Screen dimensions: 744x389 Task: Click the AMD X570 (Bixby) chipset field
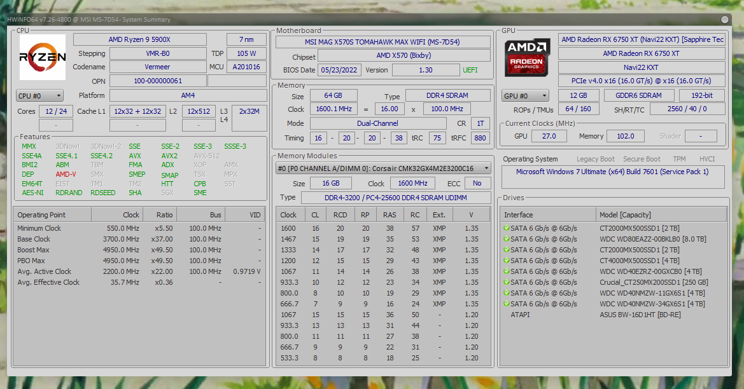tap(404, 55)
